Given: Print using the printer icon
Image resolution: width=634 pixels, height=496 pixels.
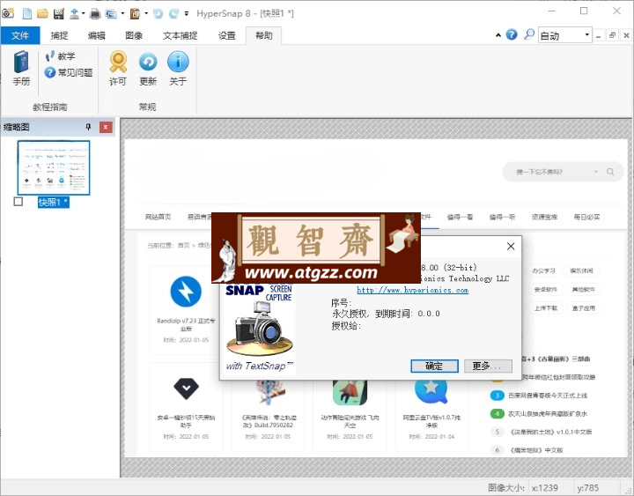Looking at the screenshot, I should pos(95,13).
